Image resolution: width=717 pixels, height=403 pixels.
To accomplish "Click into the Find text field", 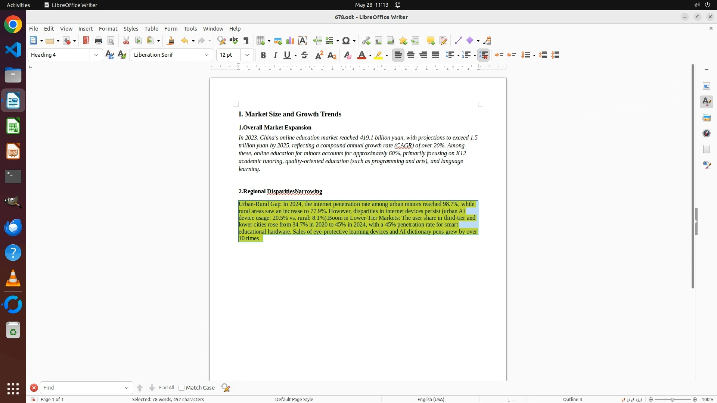I will click(80, 388).
